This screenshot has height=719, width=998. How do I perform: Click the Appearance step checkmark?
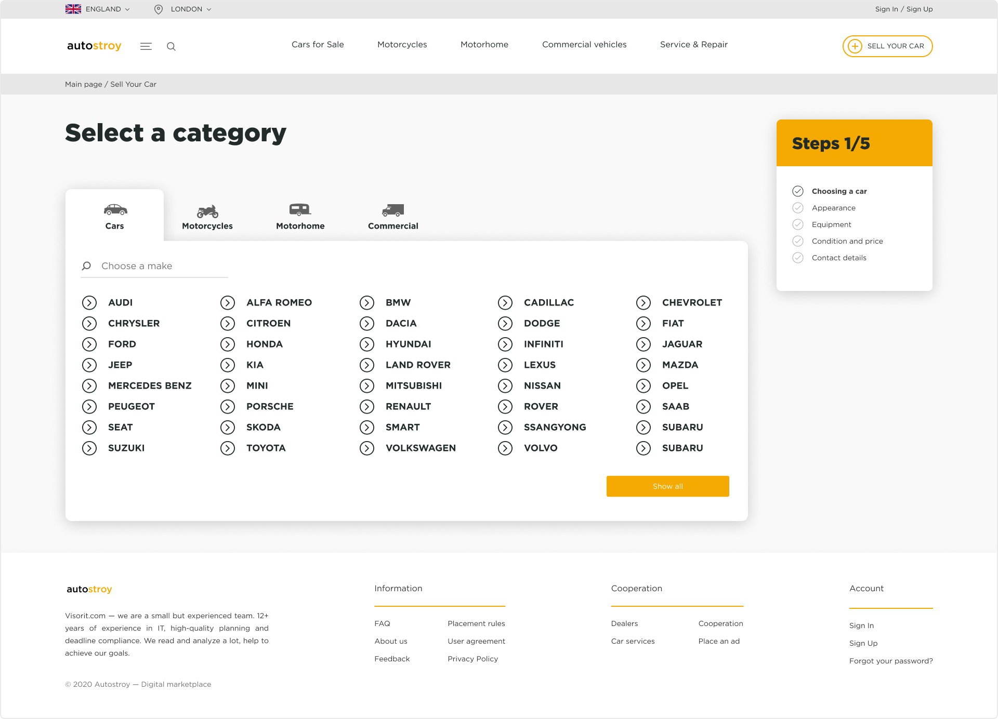pyautogui.click(x=798, y=208)
